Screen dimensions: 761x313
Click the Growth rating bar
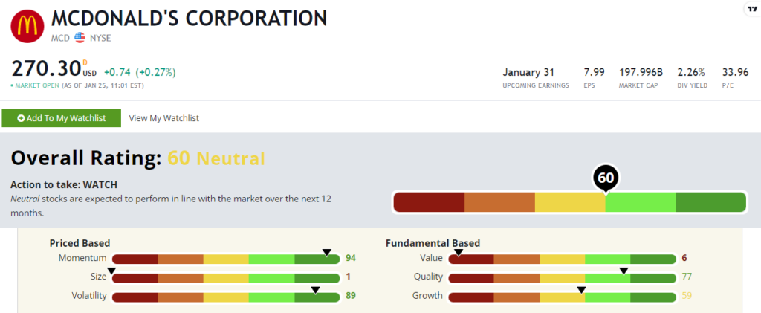(x=562, y=297)
